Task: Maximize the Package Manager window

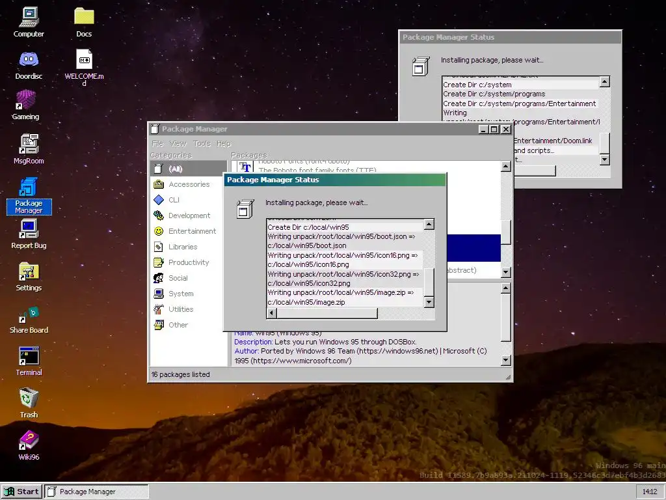Action: [494, 130]
